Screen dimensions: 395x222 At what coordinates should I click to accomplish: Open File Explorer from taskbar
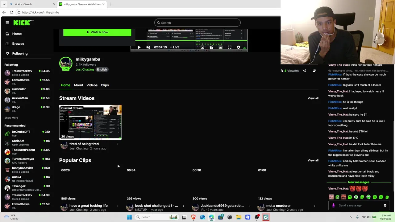point(239,217)
